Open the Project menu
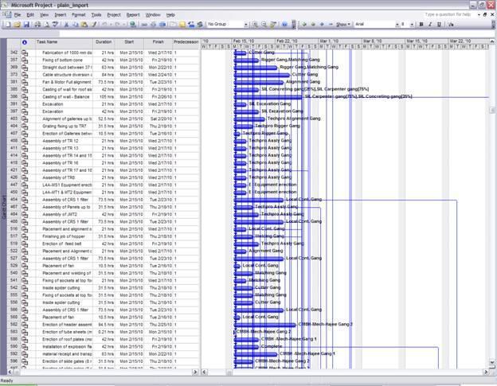Screen dimensions: 497x386 pos(114,14)
